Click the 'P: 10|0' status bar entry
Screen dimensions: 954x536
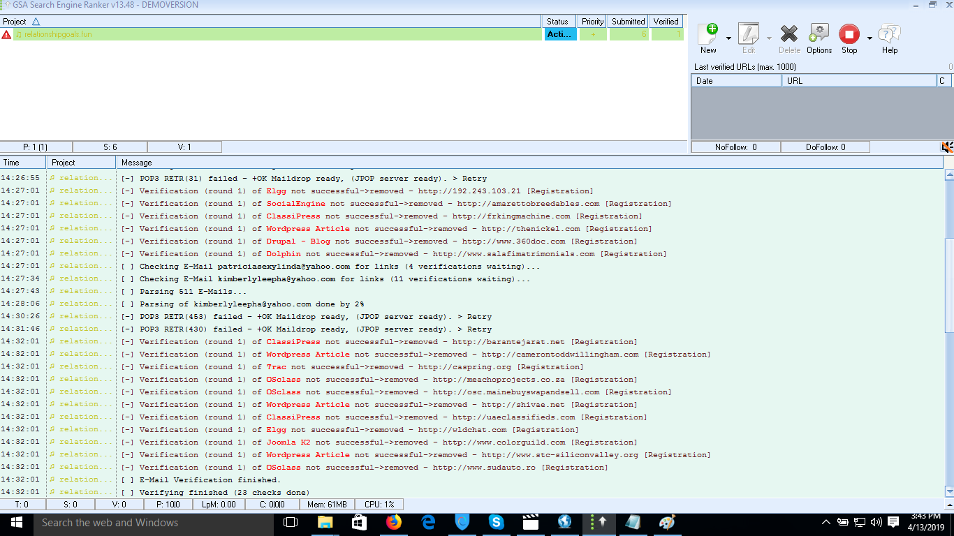(168, 505)
